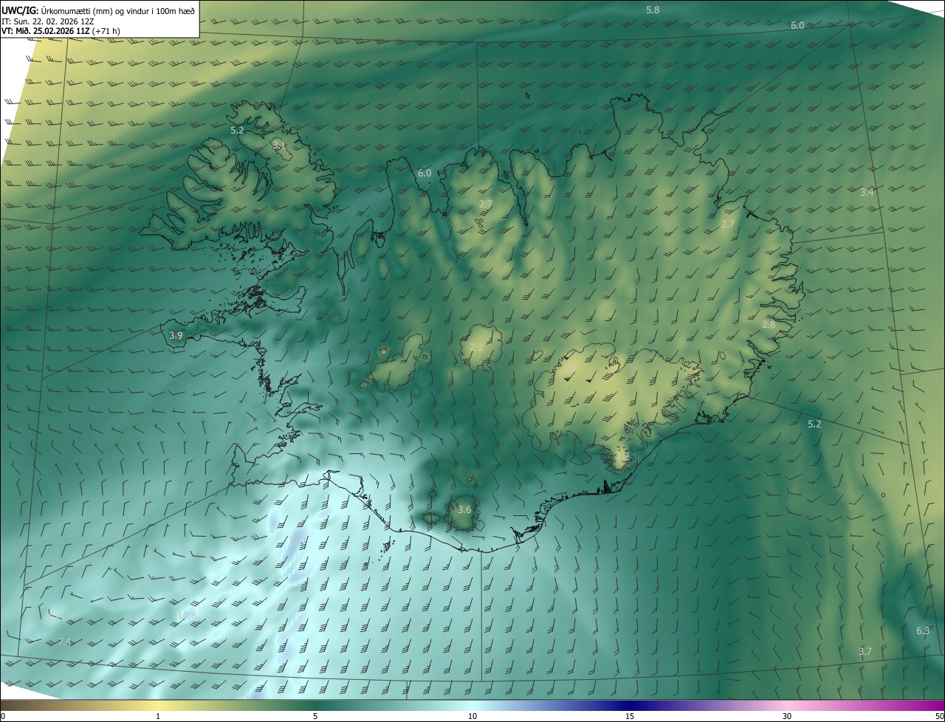Click the colorbar tick label 0
This screenshot has height=722, width=945.
pyautogui.click(x=3, y=716)
